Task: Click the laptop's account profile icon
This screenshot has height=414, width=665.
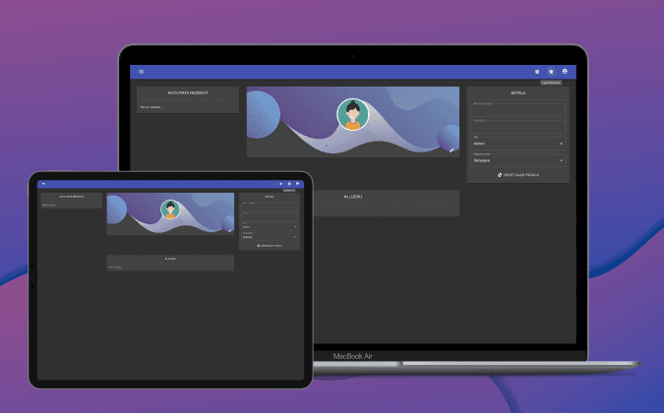Action: pyautogui.click(x=565, y=71)
